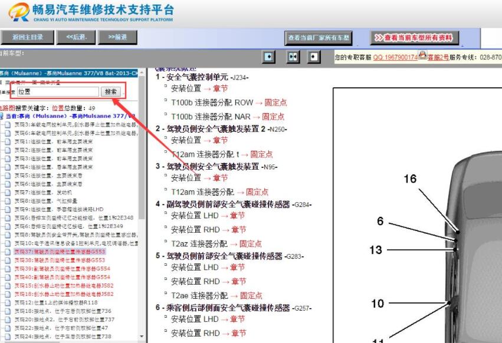Select 页码37:驾驶员侧座椅位置传感器G553
This screenshot has height=343, width=502.
click(60, 252)
